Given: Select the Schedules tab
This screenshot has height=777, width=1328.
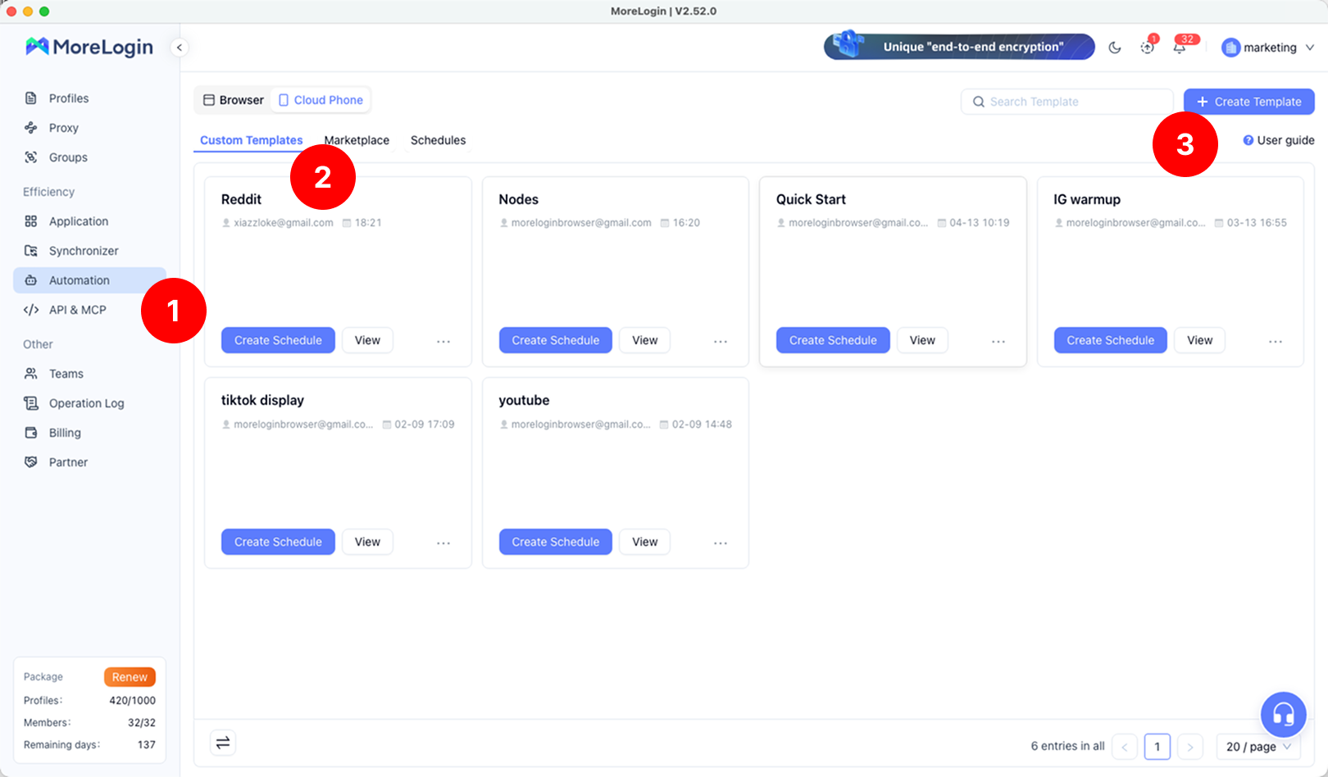Looking at the screenshot, I should tap(438, 140).
